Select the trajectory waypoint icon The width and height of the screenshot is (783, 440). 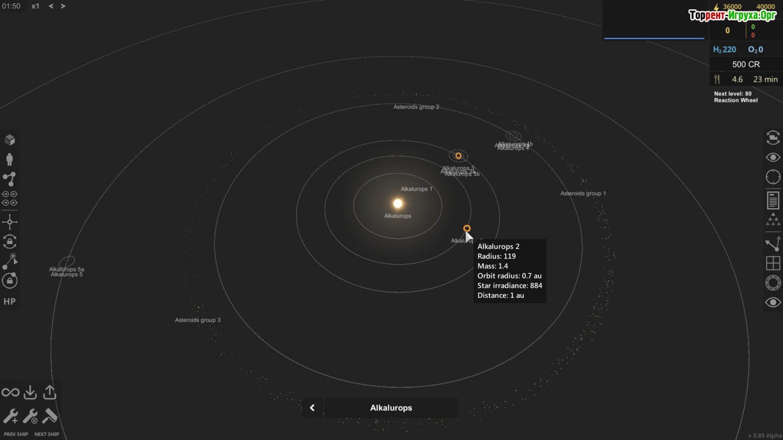click(x=10, y=261)
